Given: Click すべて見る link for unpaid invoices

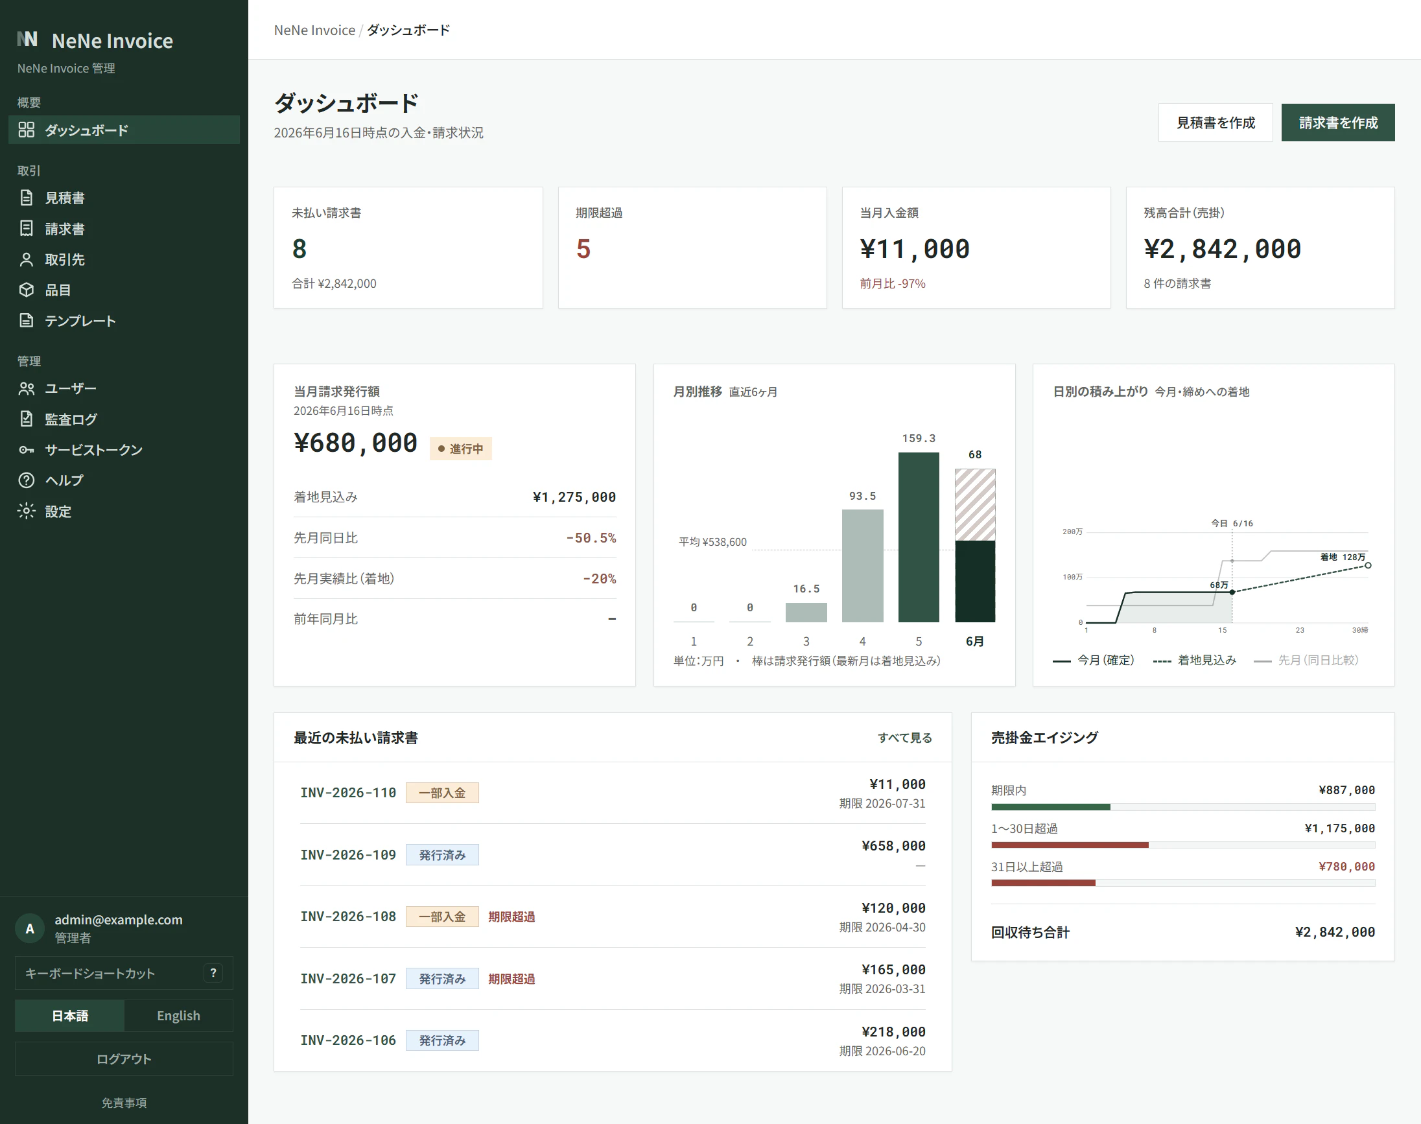Looking at the screenshot, I should 905,738.
